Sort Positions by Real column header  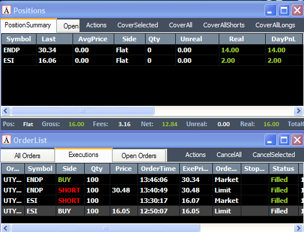(242, 39)
